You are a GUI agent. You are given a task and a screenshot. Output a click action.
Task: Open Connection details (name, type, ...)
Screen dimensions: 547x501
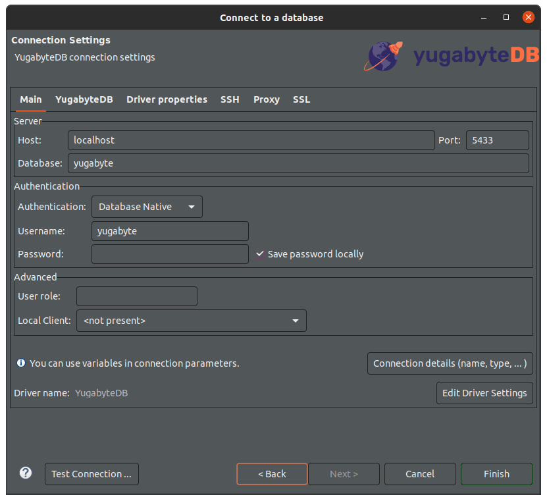(450, 363)
